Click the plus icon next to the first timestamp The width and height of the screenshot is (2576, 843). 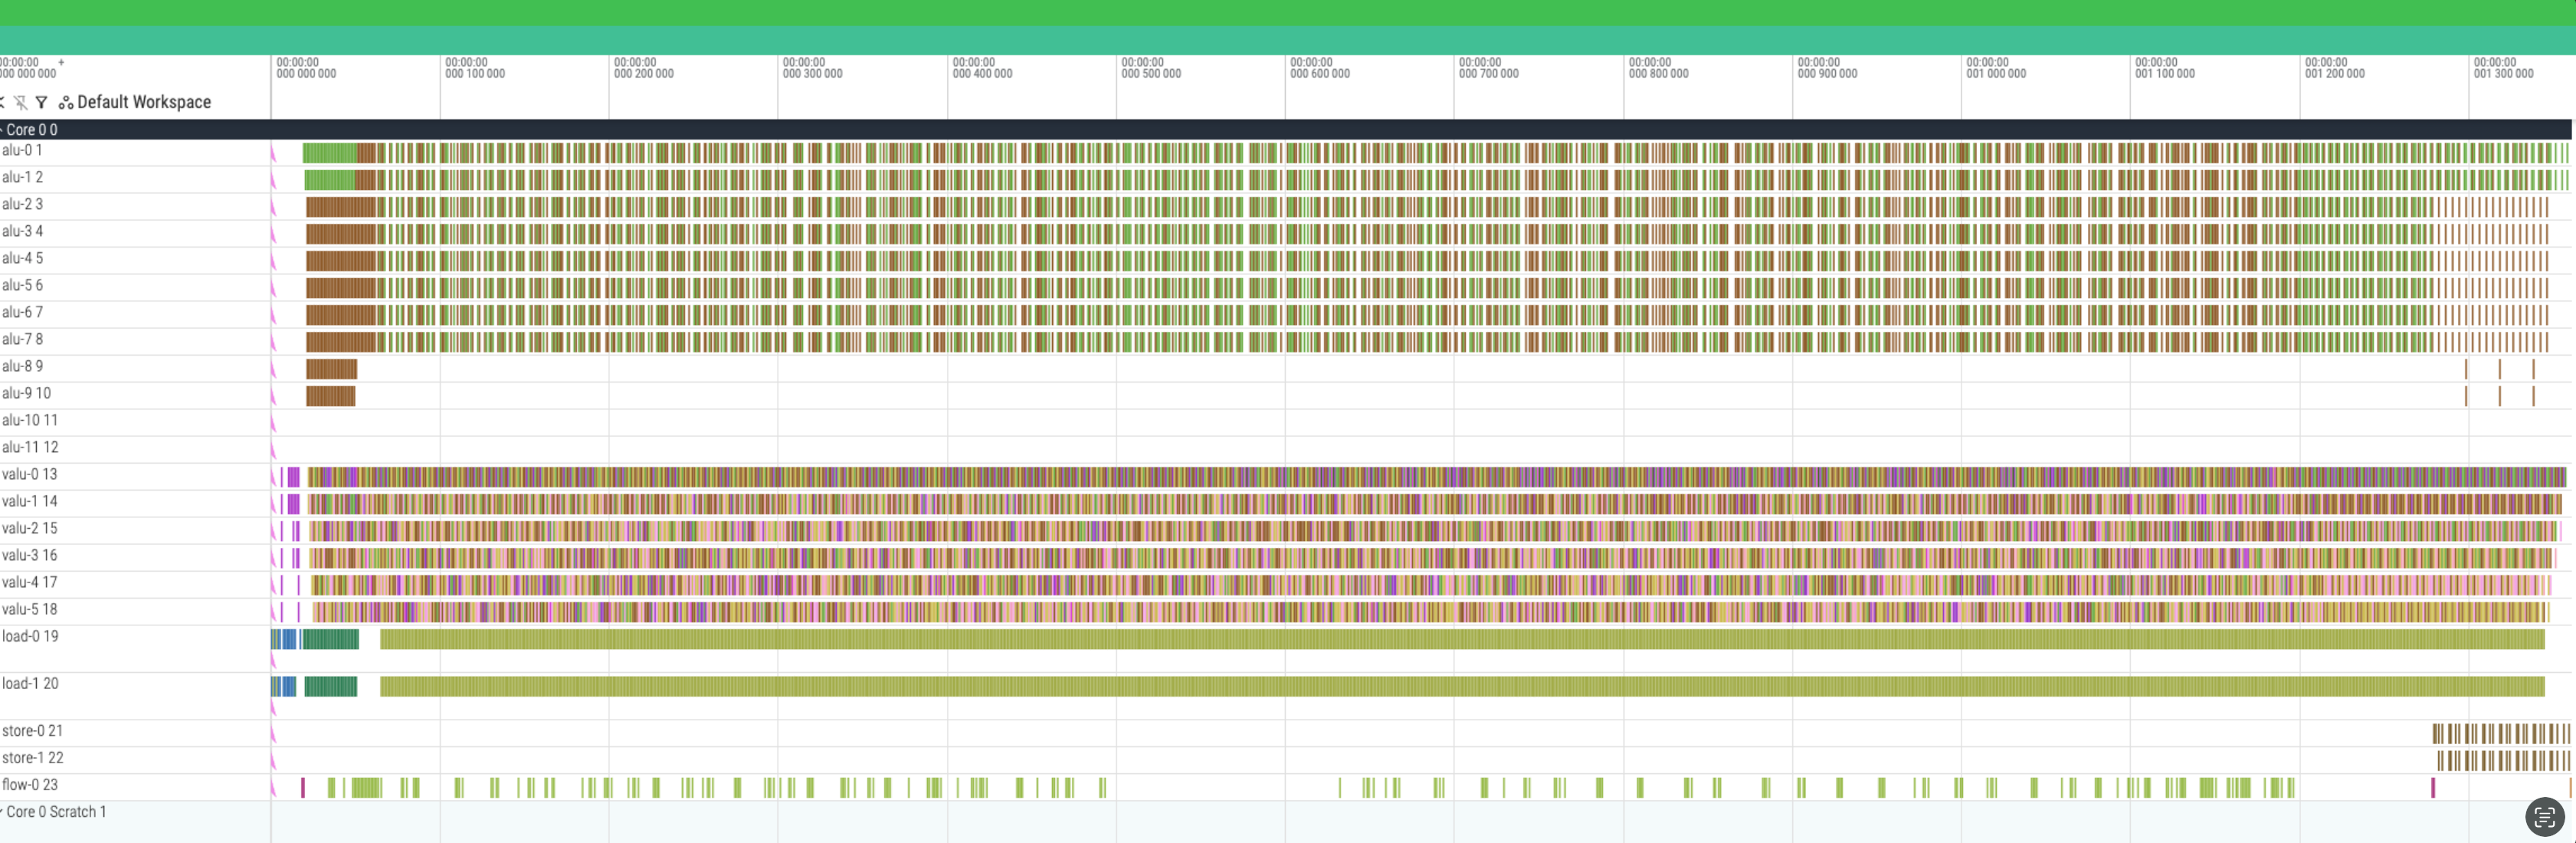[x=62, y=62]
